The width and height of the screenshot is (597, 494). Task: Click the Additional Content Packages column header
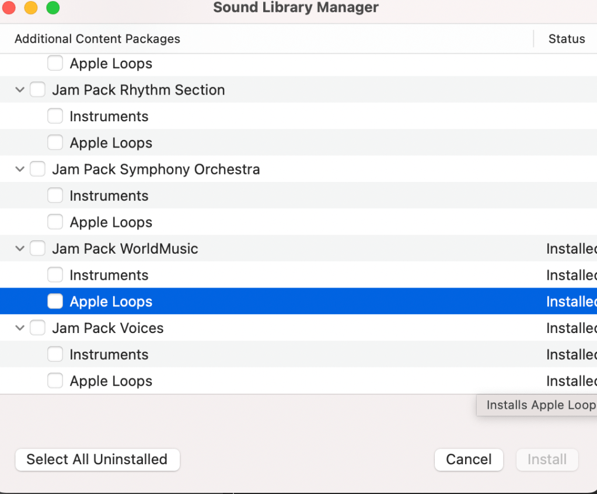(97, 39)
